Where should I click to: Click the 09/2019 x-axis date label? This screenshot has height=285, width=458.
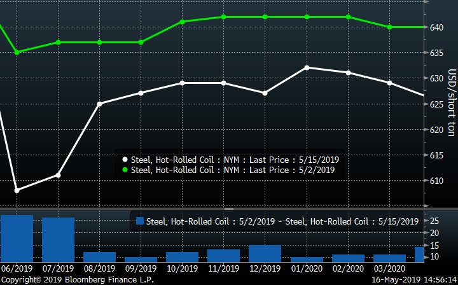coord(141,268)
